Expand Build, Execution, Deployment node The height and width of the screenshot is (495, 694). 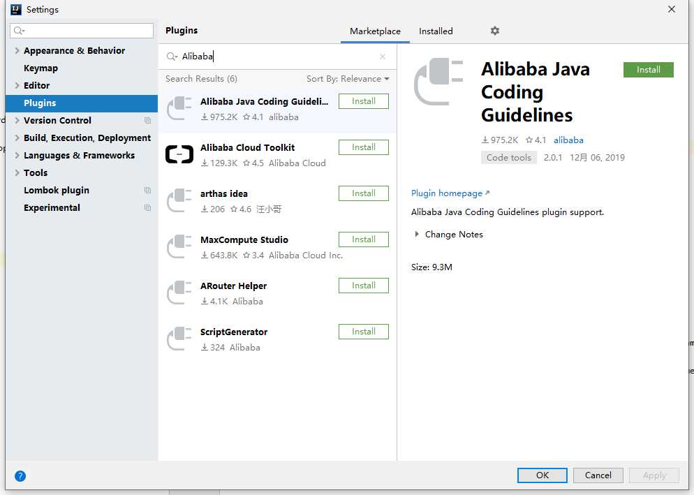click(17, 138)
